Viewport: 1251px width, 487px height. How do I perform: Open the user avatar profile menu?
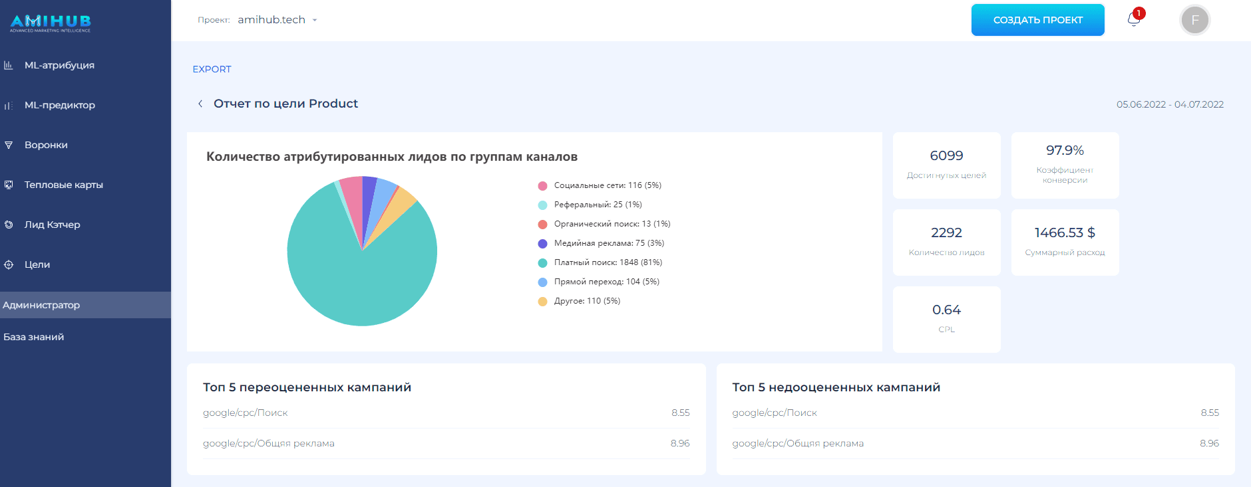(x=1194, y=20)
